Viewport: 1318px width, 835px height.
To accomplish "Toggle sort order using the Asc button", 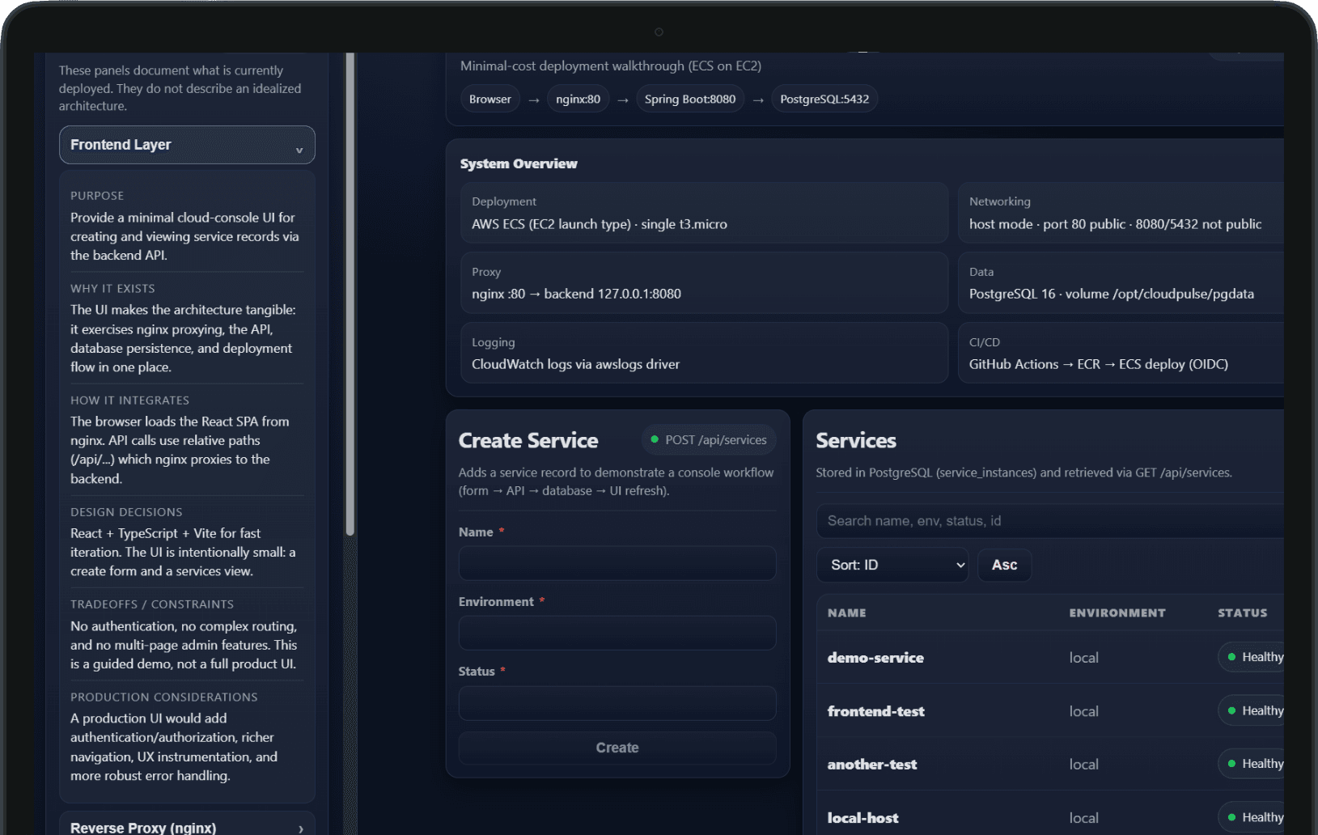I will pyautogui.click(x=1004, y=565).
